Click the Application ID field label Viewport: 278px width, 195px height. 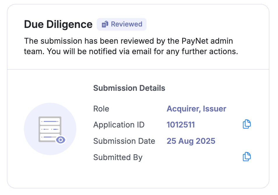coord(119,125)
